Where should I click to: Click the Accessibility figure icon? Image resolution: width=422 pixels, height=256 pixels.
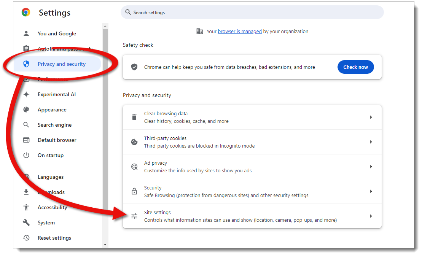26,207
